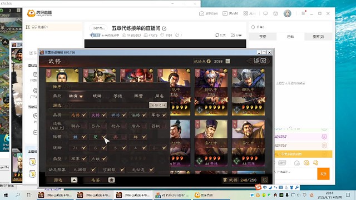Screen dimensions: 356x200
Task: Sort generals by 等级
Action: coord(117,96)
